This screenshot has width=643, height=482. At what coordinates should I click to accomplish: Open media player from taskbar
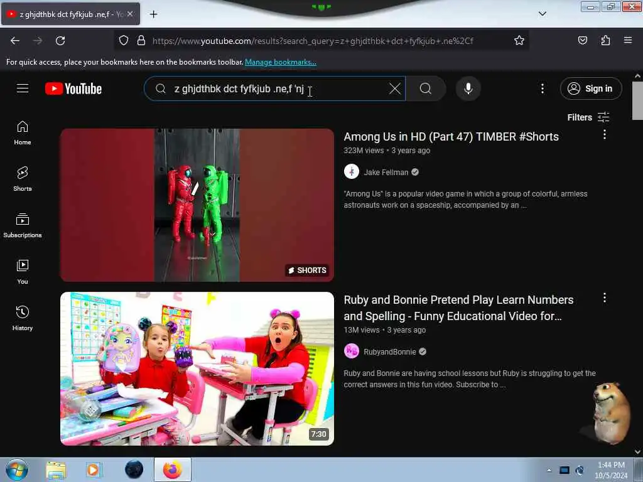(93, 470)
